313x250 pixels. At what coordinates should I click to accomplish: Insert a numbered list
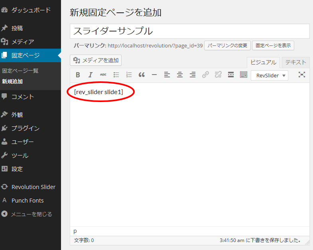[x=129, y=75]
